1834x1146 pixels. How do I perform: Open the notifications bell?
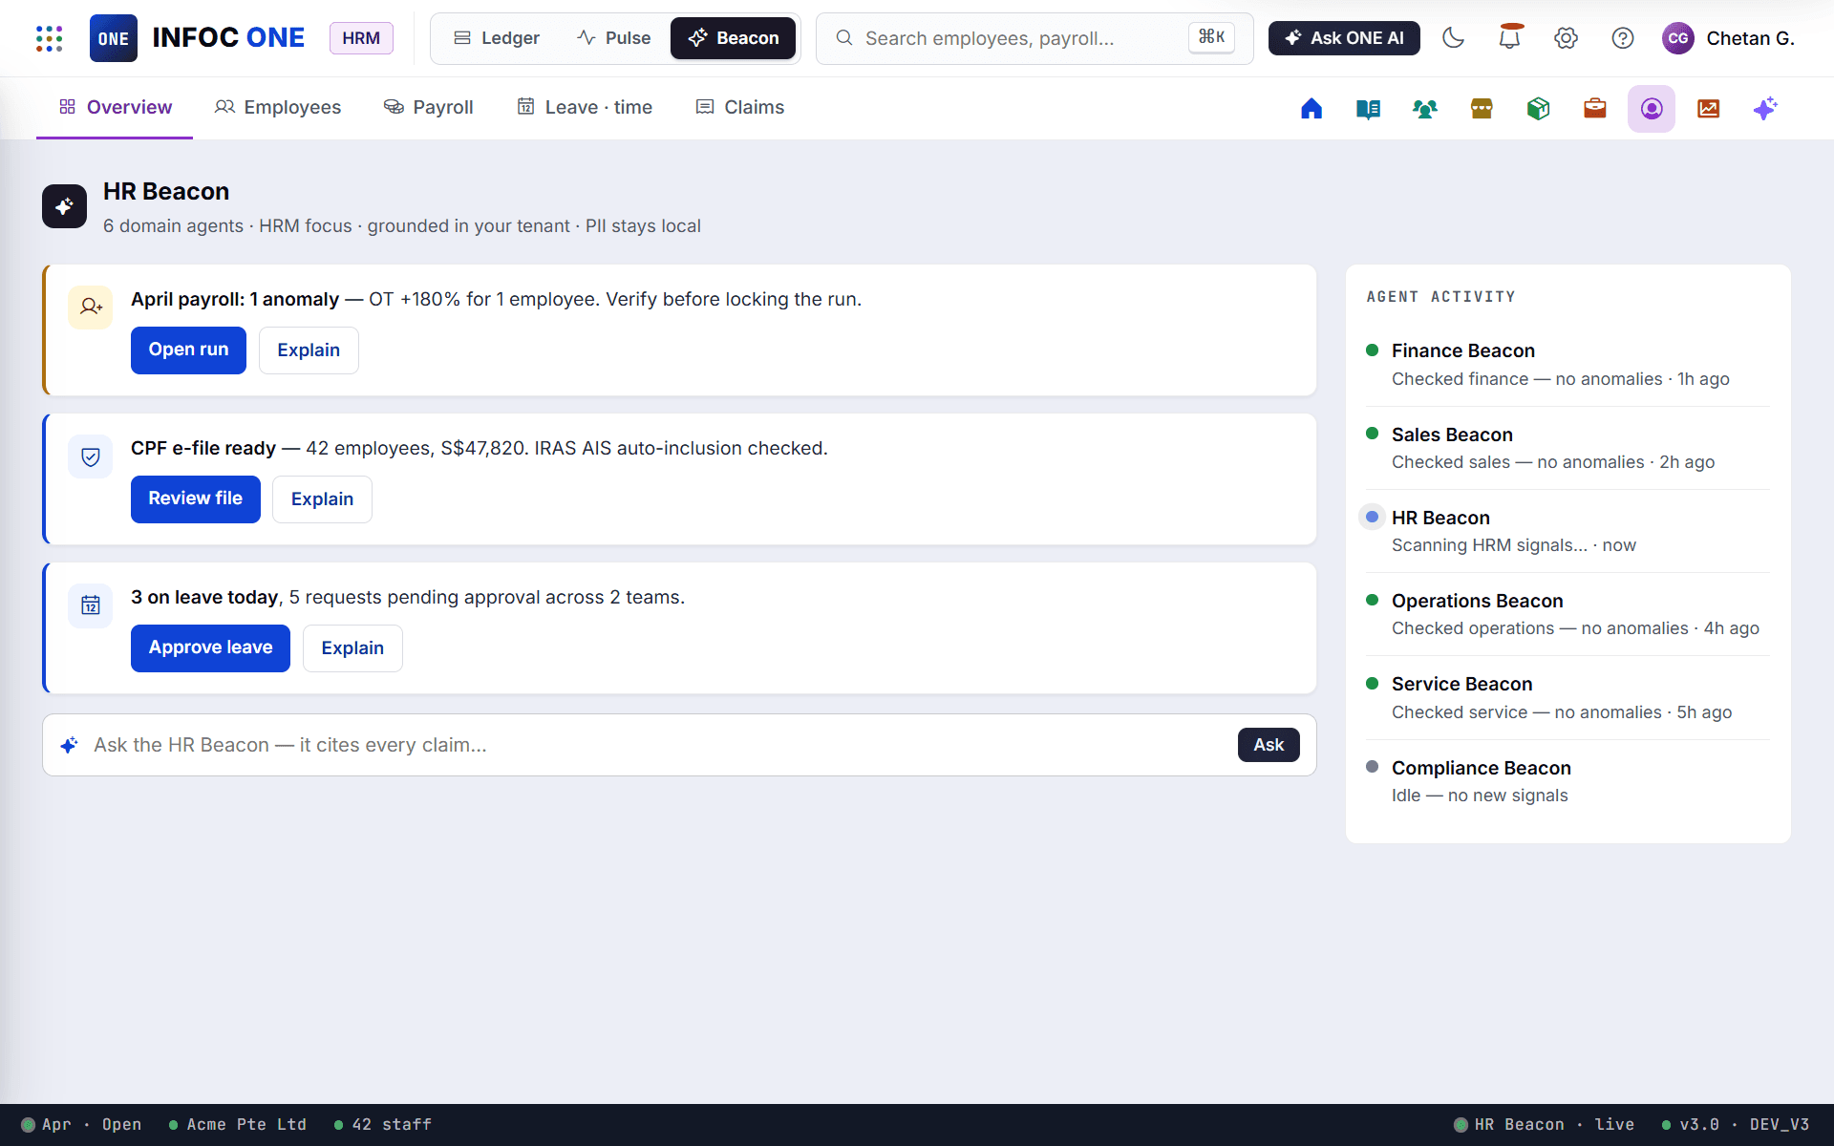click(1509, 38)
